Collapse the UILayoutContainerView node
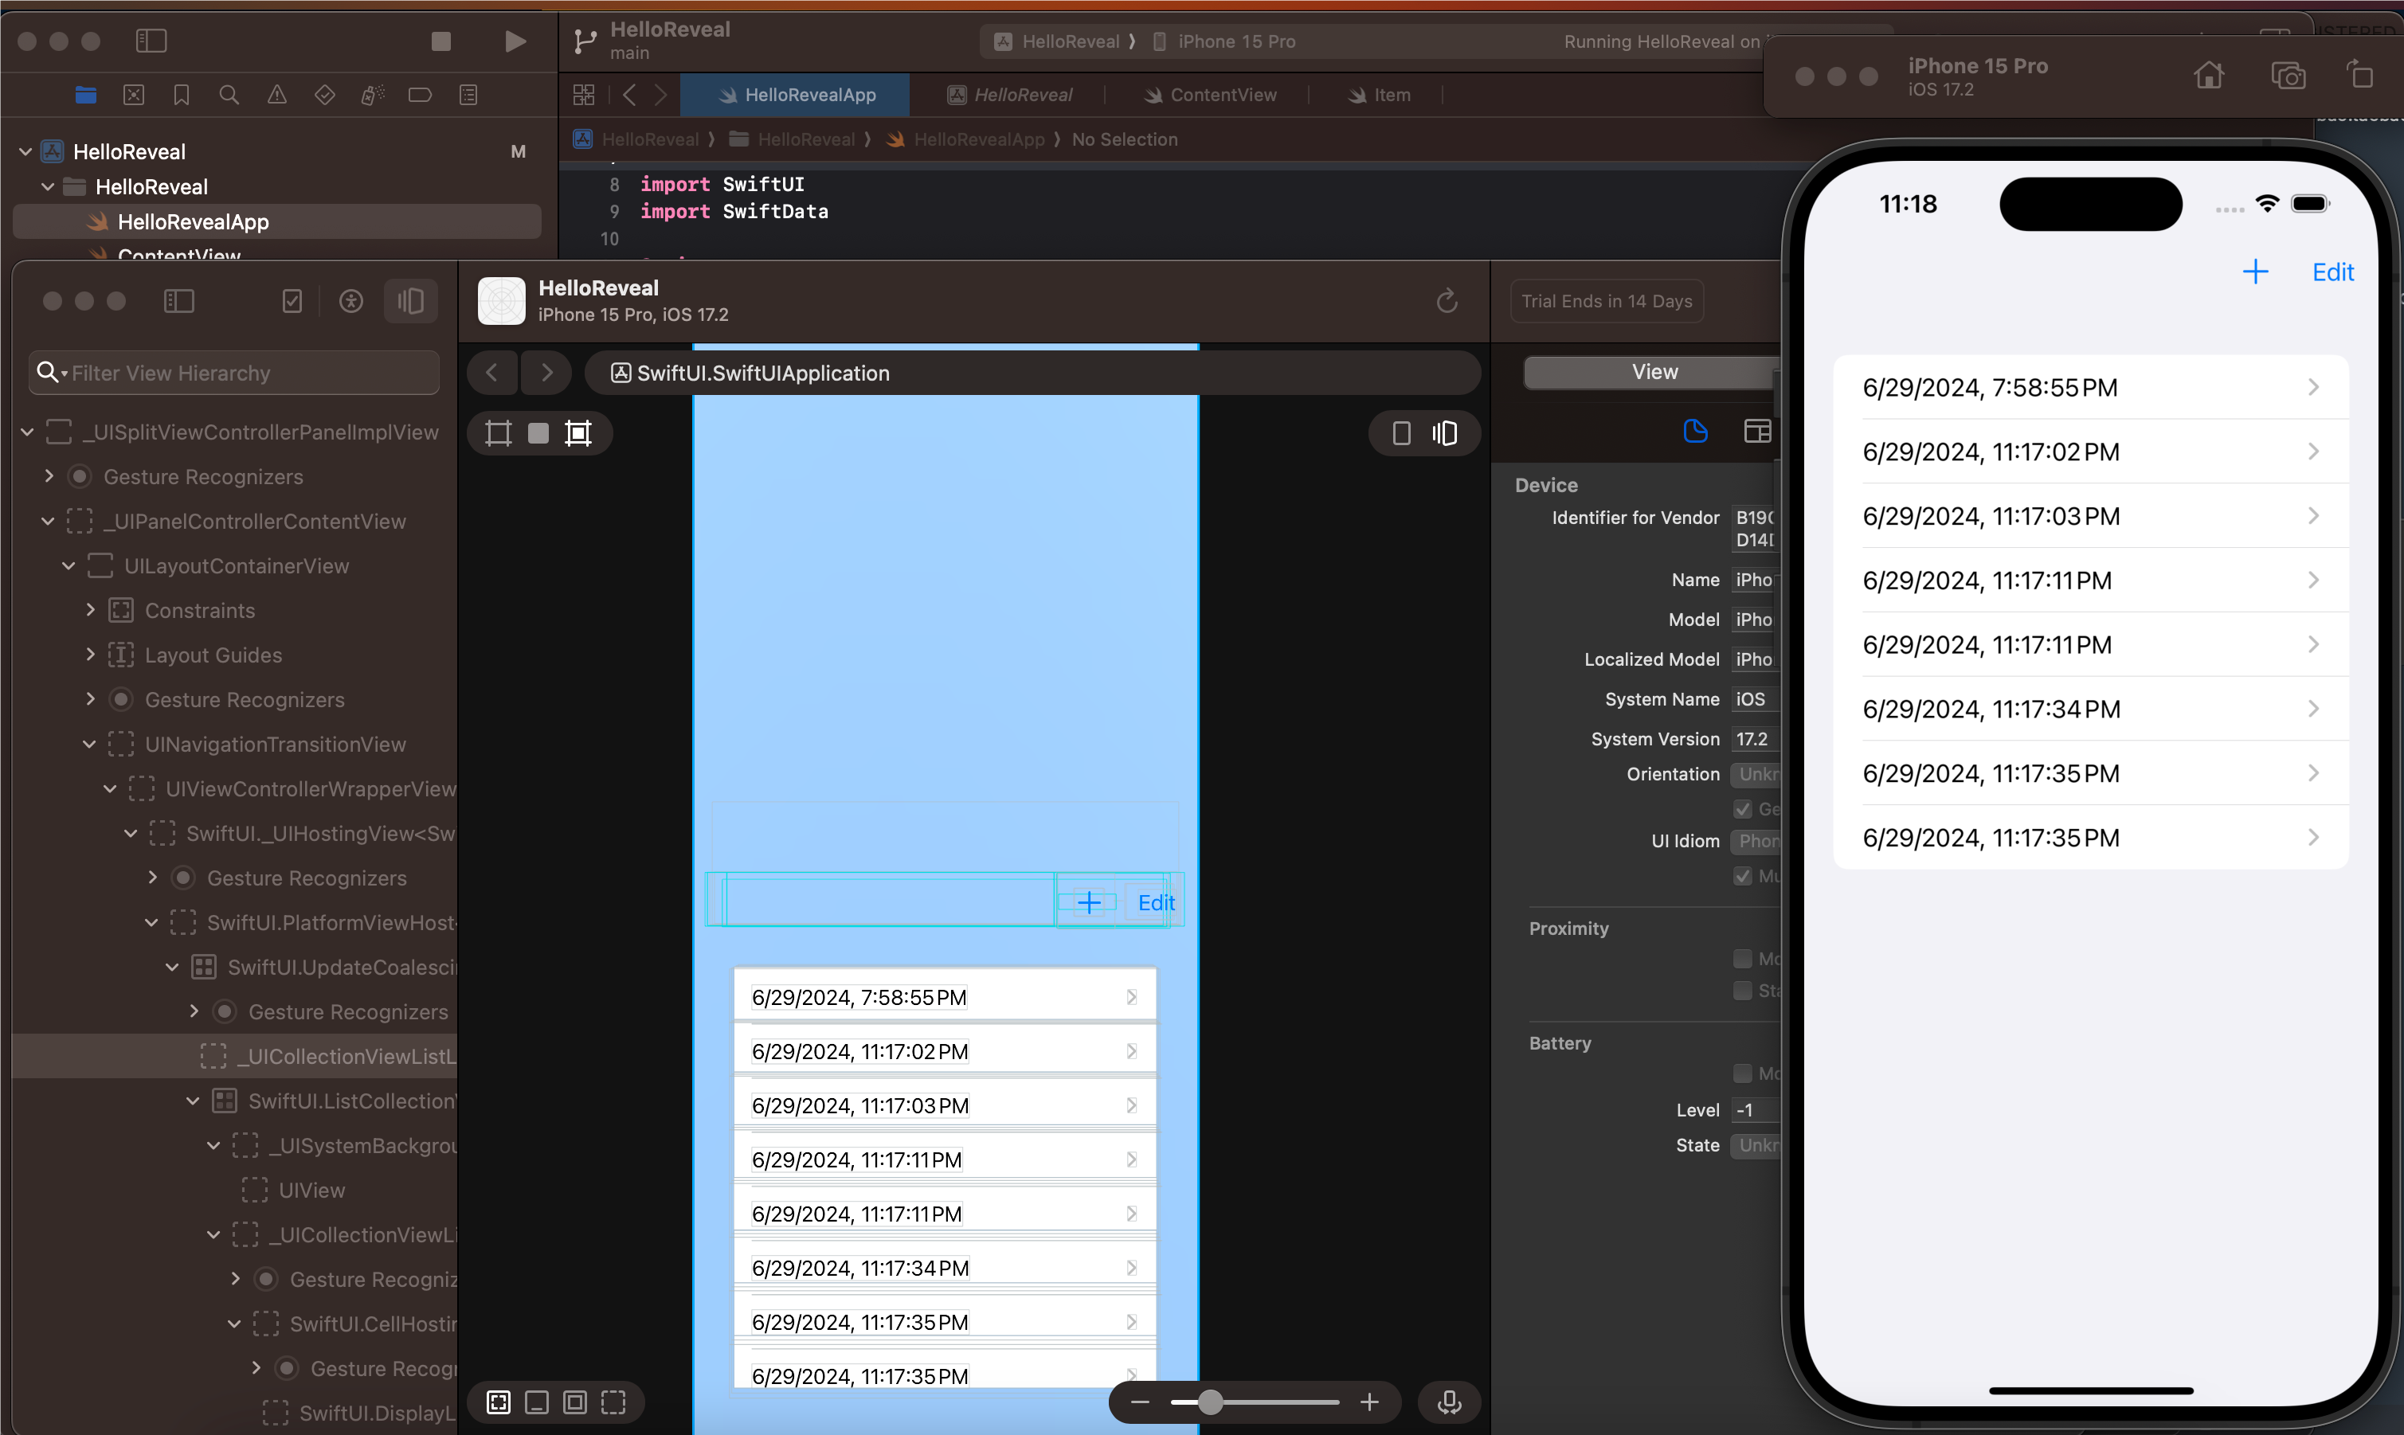This screenshot has width=2404, height=1435. (x=69, y=565)
